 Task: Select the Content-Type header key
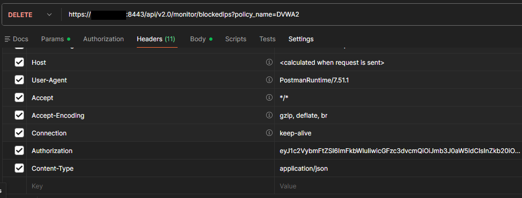click(x=53, y=169)
